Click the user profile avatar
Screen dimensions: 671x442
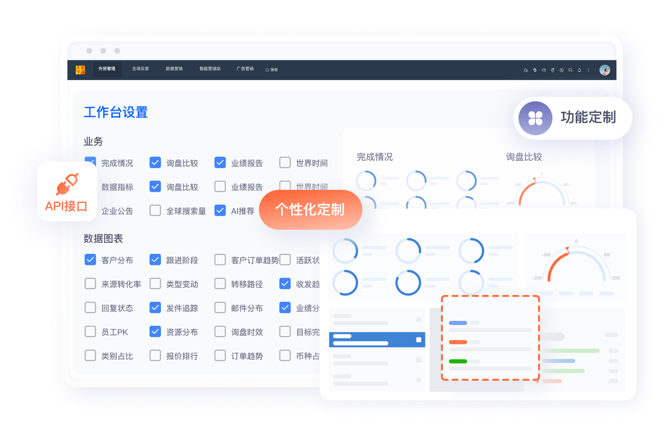pos(604,70)
